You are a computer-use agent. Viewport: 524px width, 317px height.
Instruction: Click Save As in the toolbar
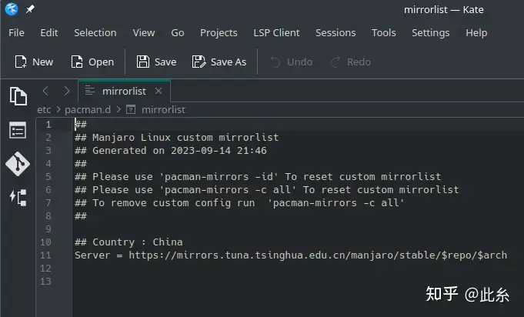[x=219, y=62]
